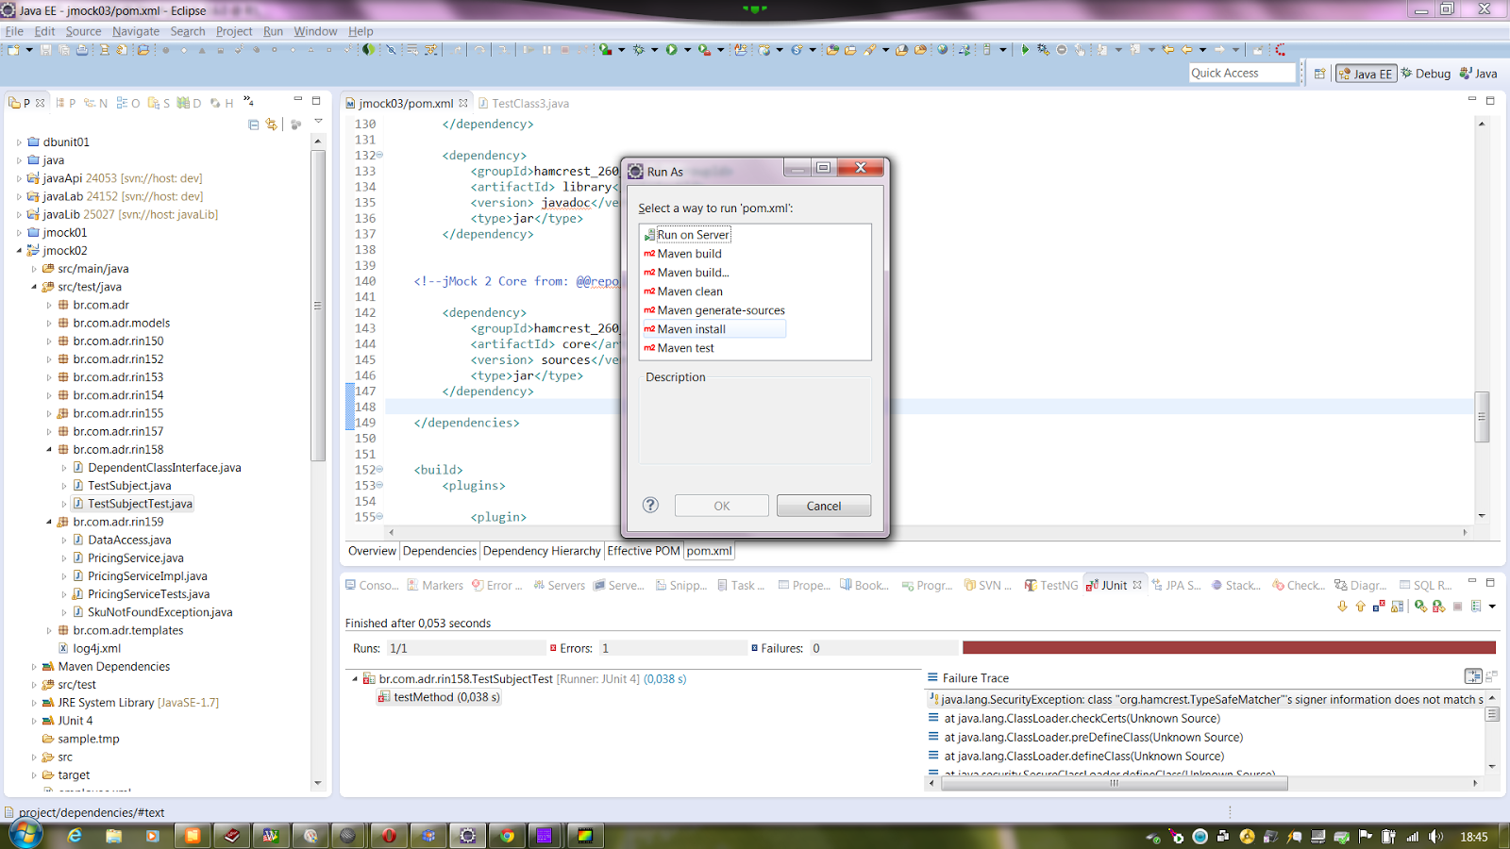Open the Package Explorer view menu
Viewport: 1510px width, 849px height.
point(318,122)
